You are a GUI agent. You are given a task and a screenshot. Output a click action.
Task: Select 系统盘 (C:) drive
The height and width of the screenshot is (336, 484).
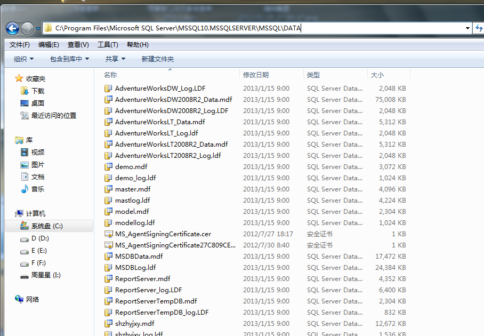[x=49, y=226]
